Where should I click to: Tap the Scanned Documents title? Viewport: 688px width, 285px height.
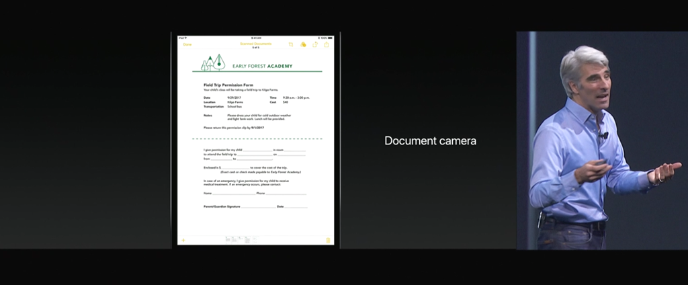click(x=256, y=44)
